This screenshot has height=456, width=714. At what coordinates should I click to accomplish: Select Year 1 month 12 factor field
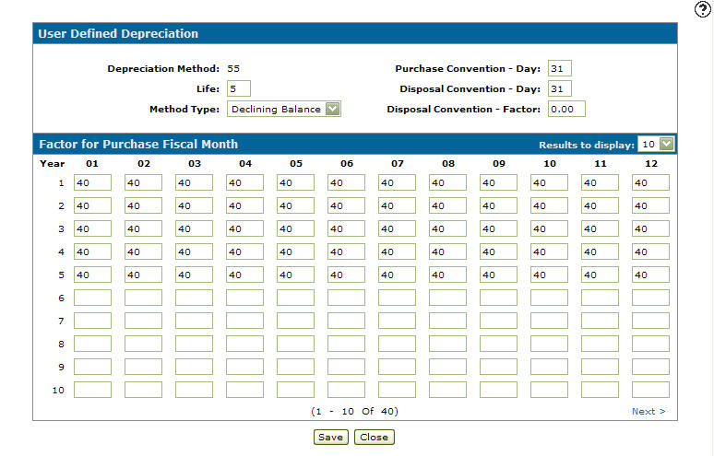(650, 182)
